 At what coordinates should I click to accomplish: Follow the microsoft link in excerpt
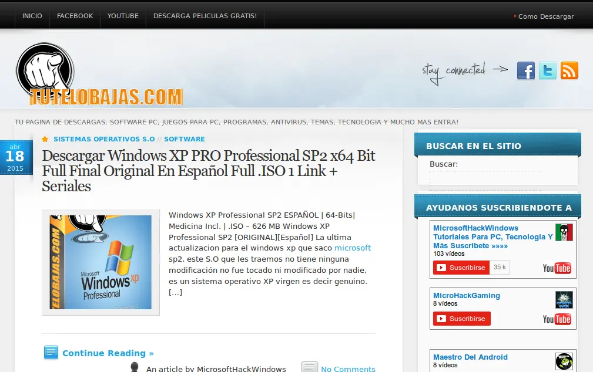(x=353, y=248)
